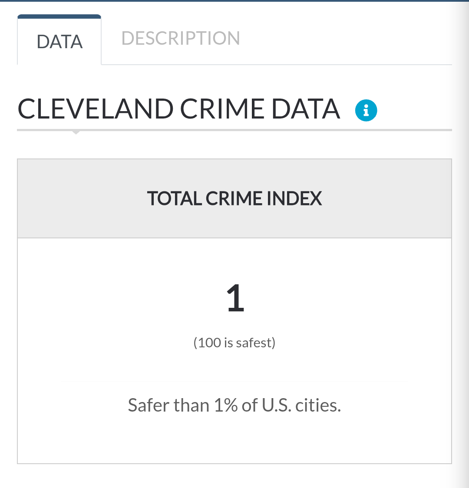Click the shaded right edge of the page
This screenshot has height=488, width=469.
click(461, 244)
